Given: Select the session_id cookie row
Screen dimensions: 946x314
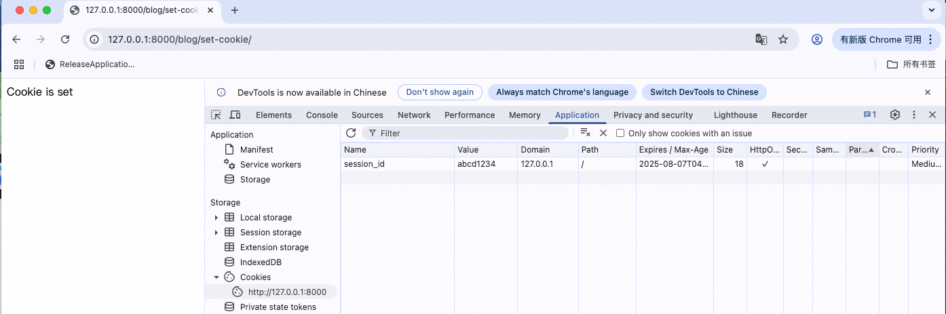Looking at the screenshot, I should (643, 164).
